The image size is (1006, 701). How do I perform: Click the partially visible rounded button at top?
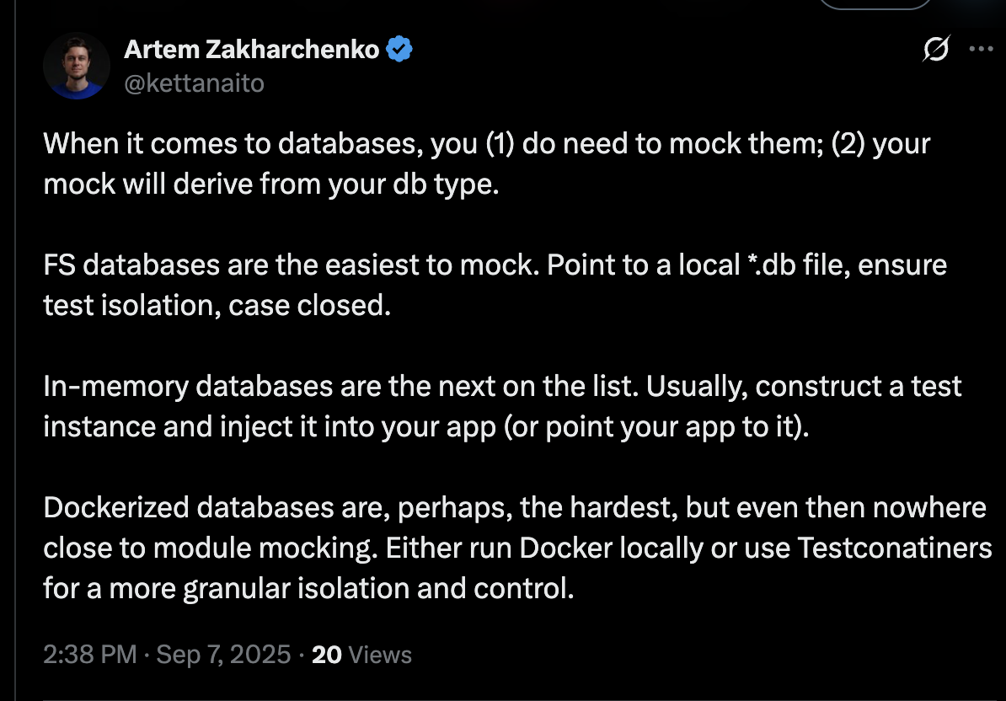click(x=875, y=3)
